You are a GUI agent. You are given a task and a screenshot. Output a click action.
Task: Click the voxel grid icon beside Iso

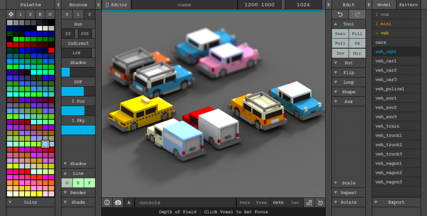click(x=309, y=203)
